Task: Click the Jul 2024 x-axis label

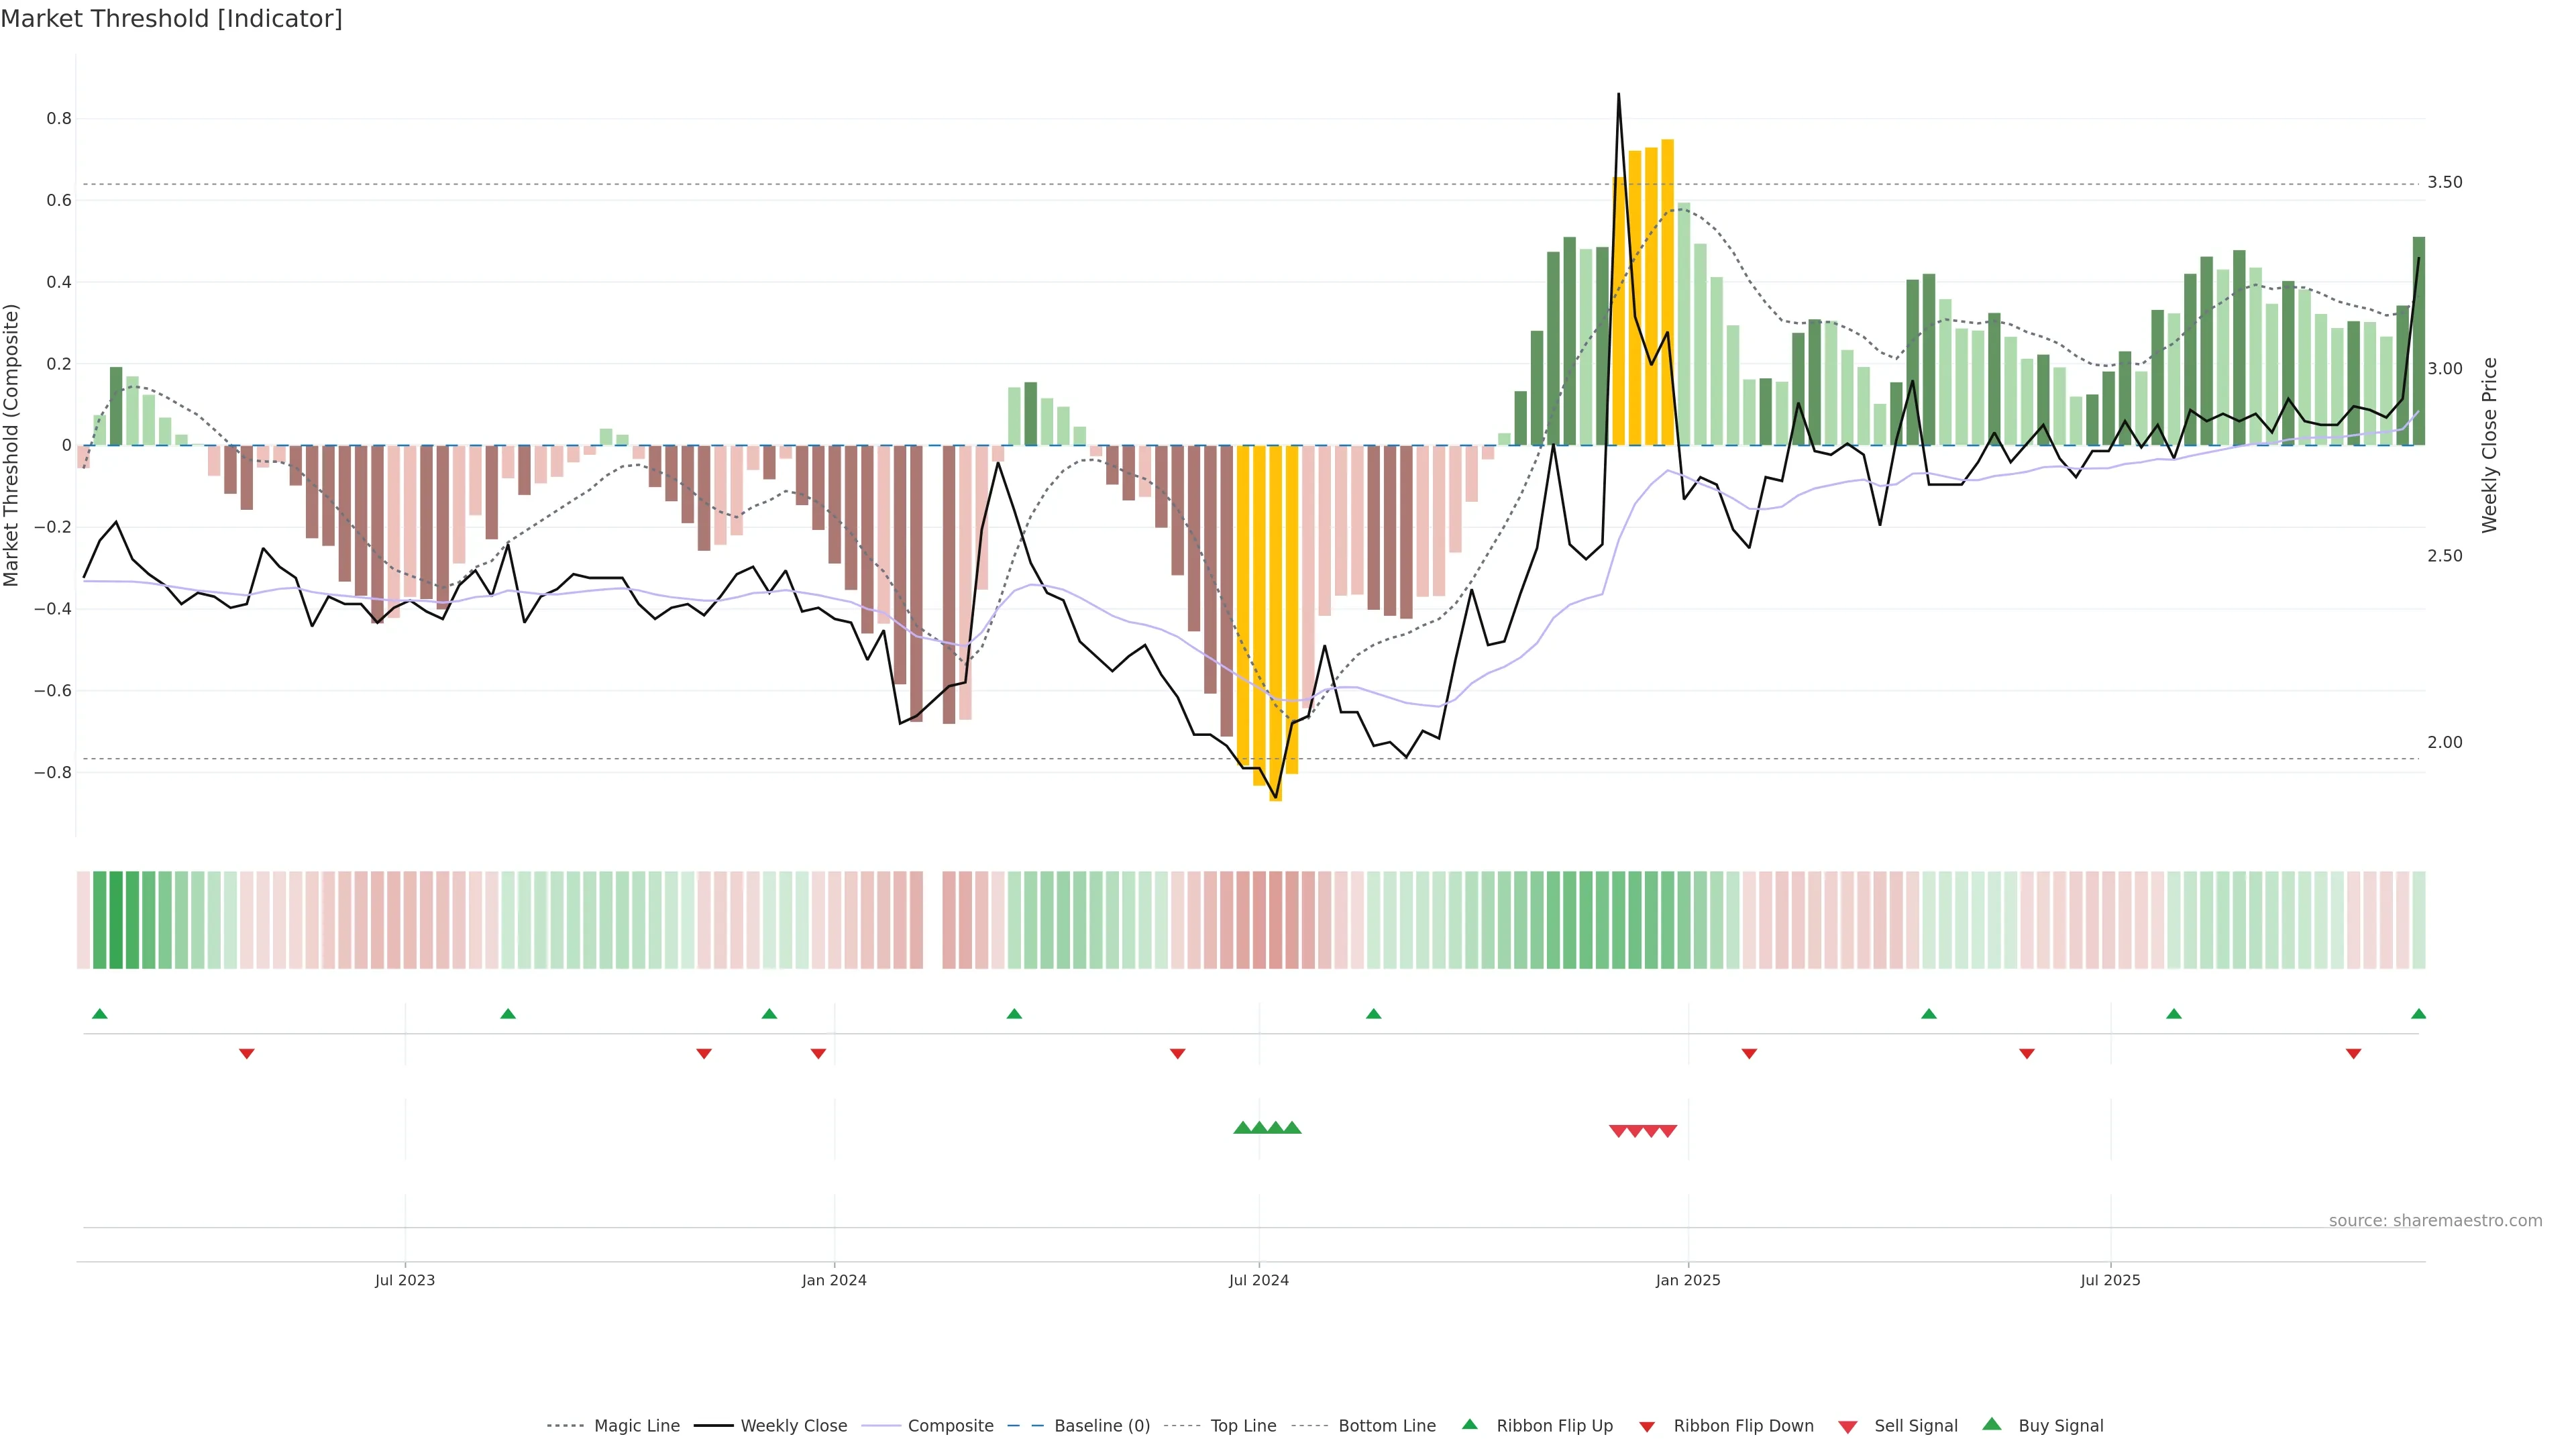Action: (x=1258, y=1280)
